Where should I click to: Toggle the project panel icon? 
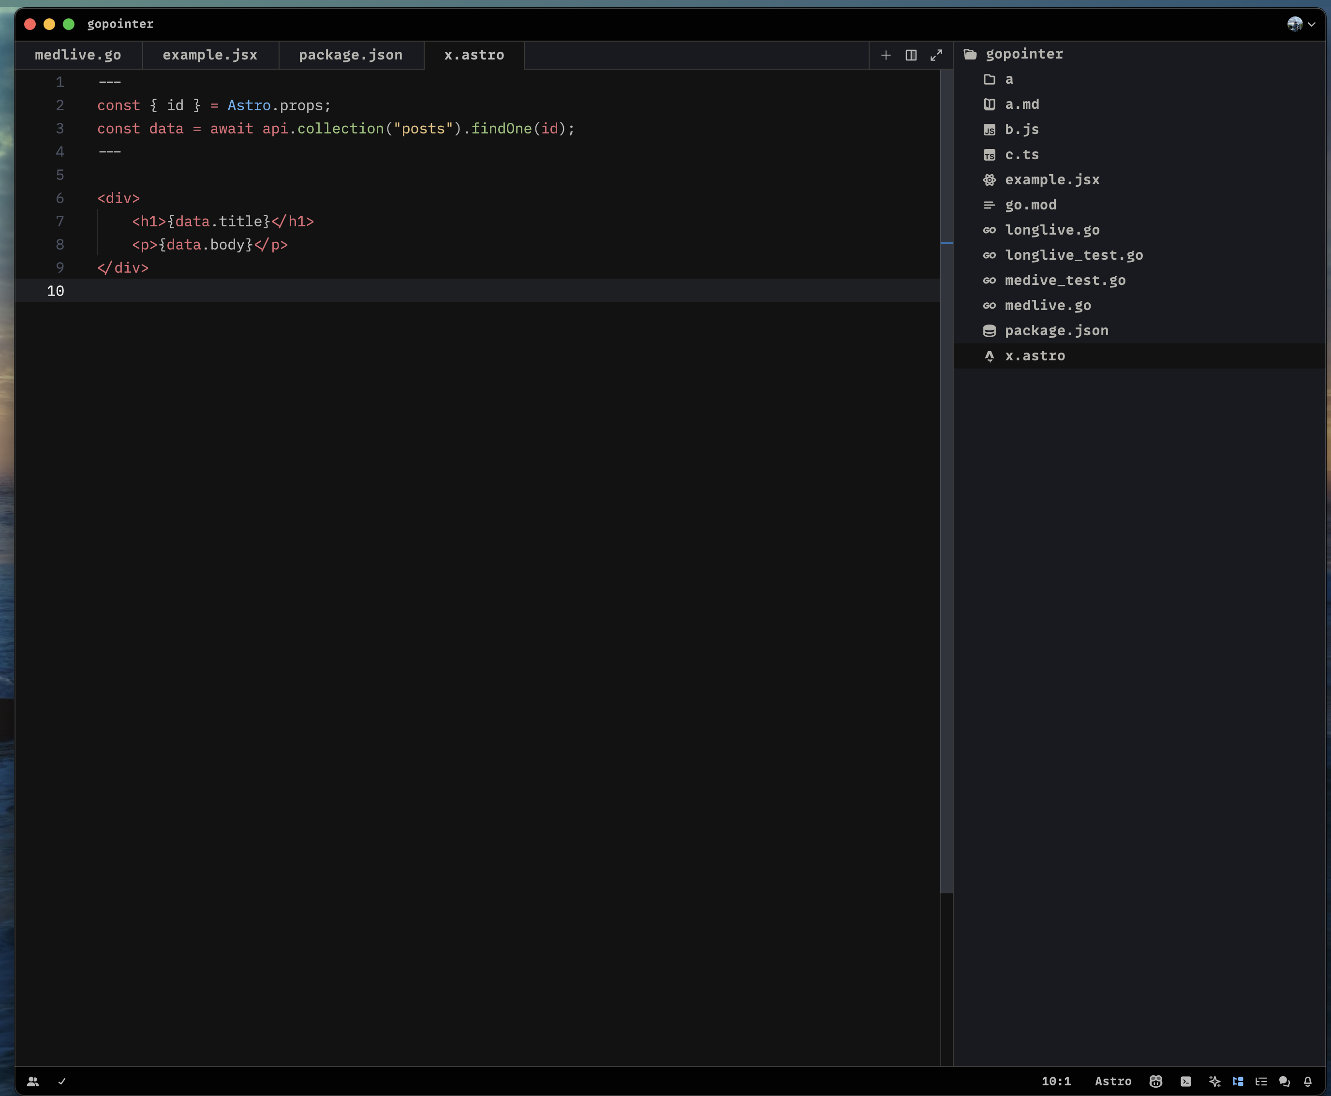(x=1238, y=1081)
